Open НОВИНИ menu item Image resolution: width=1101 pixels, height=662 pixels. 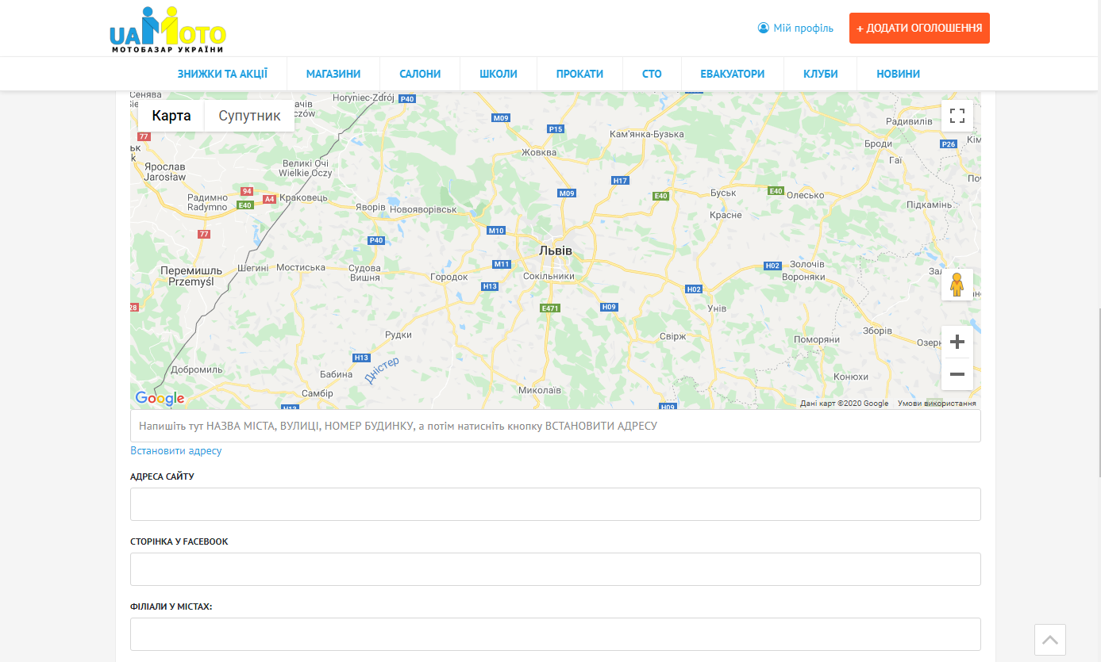pyautogui.click(x=899, y=74)
